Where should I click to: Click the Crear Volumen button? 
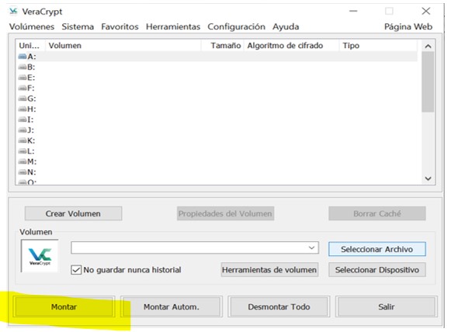(73, 213)
